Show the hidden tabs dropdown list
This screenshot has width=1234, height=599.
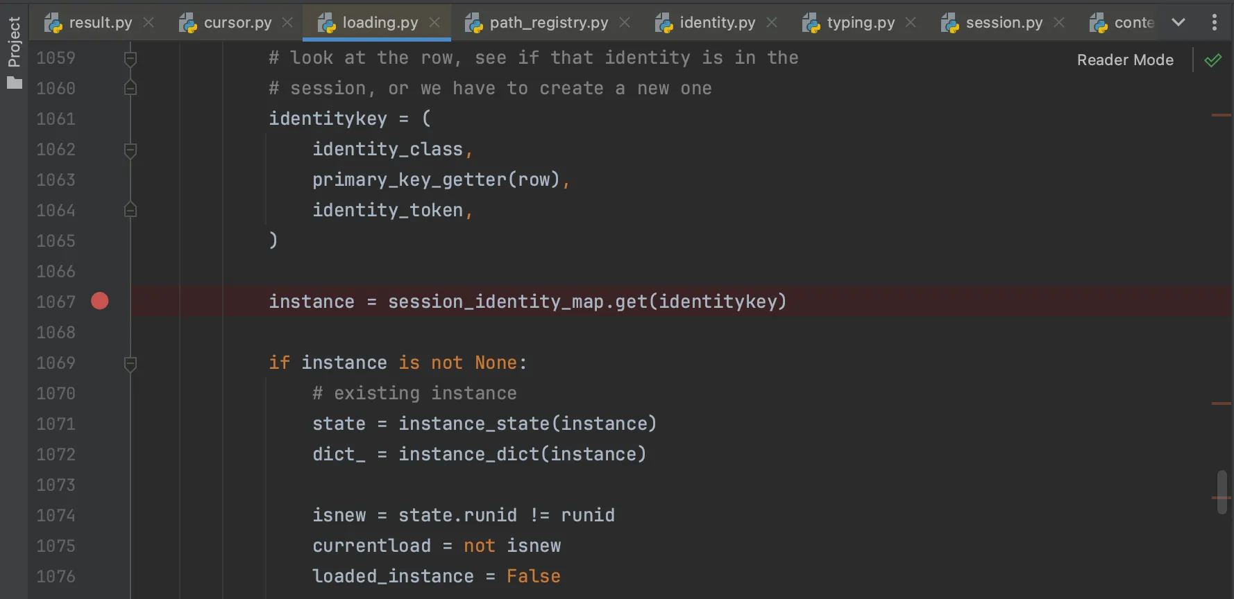point(1178,22)
